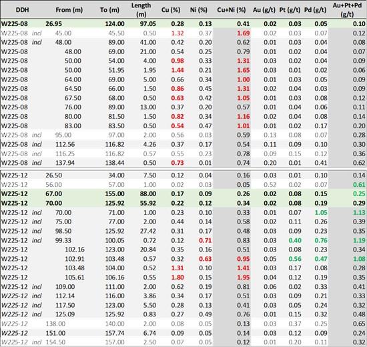Click the red 1.69 Cu+Ni value

point(243,33)
